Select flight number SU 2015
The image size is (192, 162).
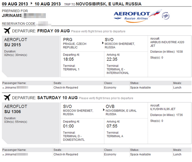pos(13,45)
